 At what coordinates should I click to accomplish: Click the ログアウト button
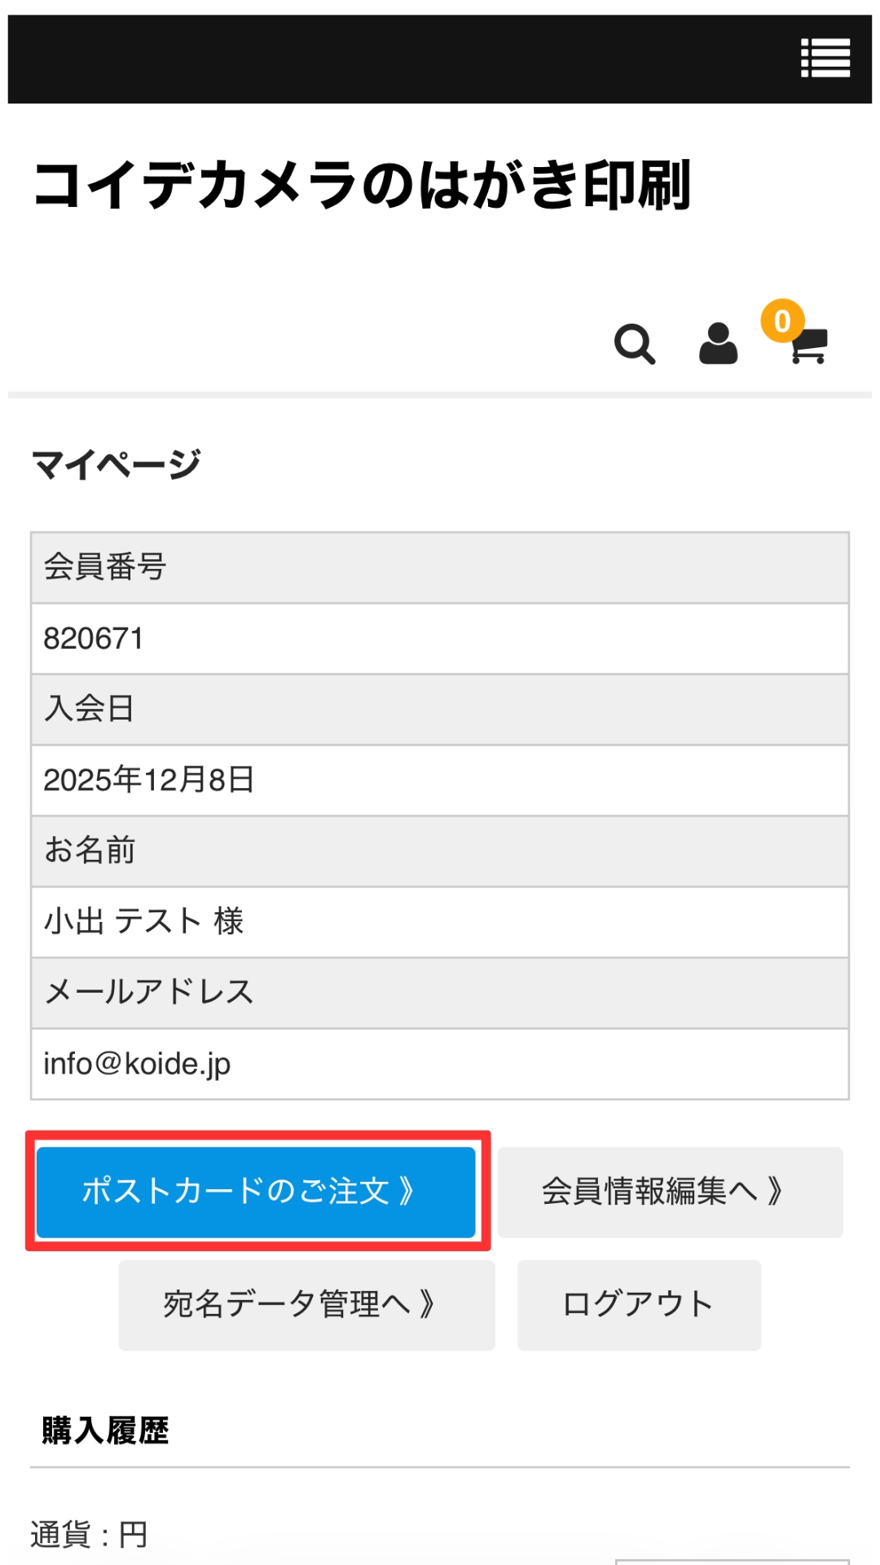point(639,1305)
